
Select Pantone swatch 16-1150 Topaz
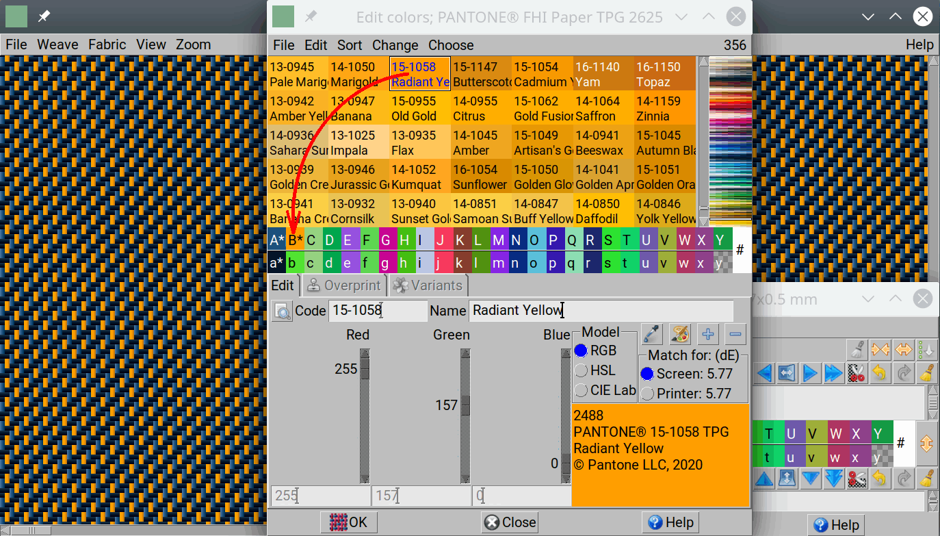coord(665,74)
